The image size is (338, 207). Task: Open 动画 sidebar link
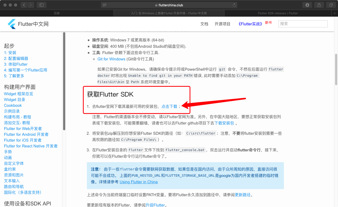pos(8,158)
